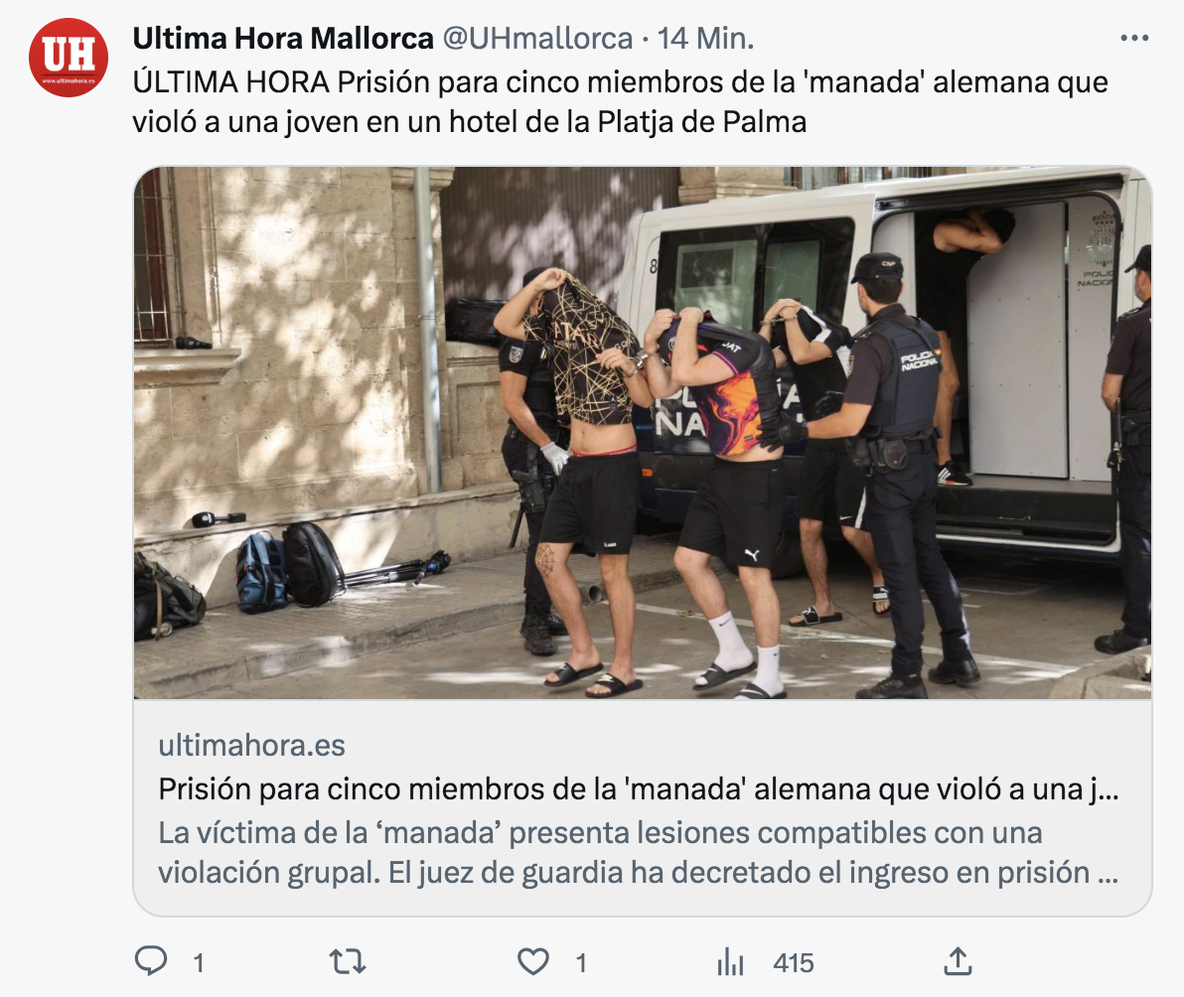Click the card description about 'La víctima'
1184x997 pixels.
639,853
